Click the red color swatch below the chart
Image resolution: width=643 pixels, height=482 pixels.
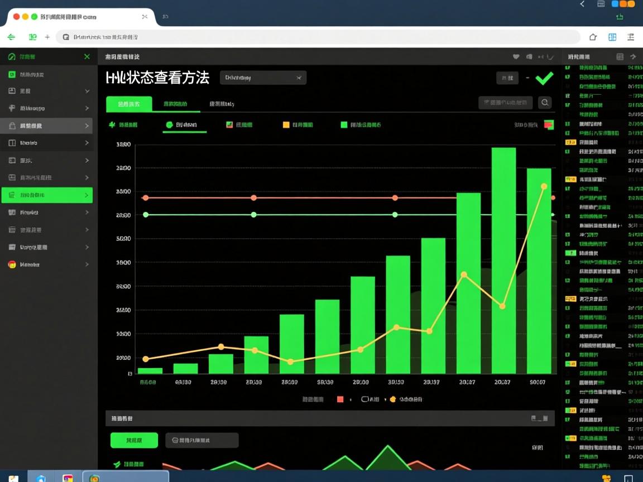pyautogui.click(x=340, y=399)
